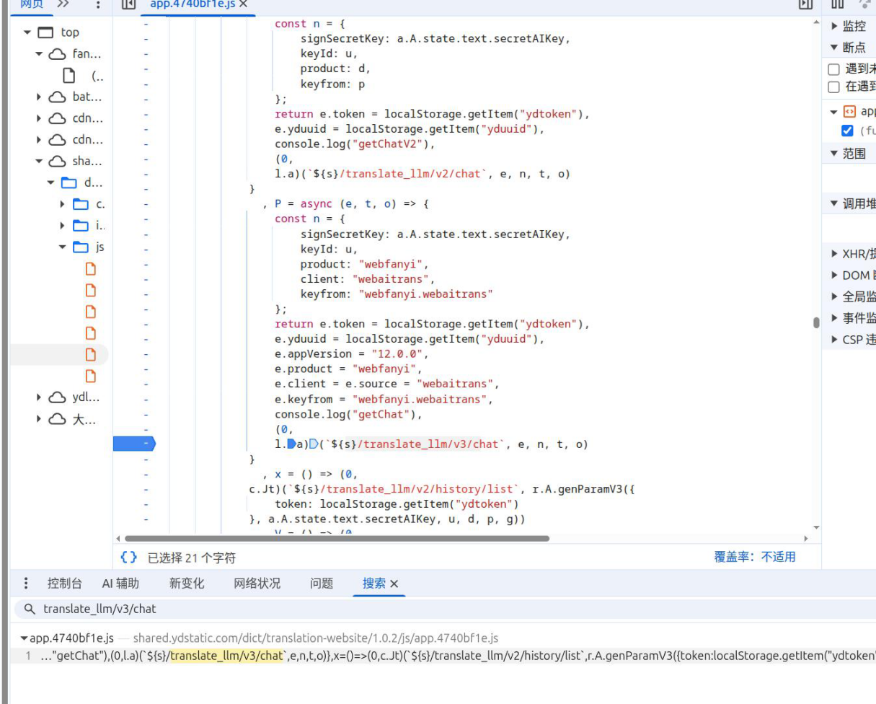Expand the c. folder

[x=63, y=204]
